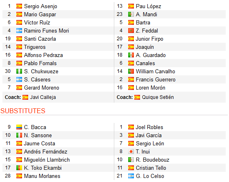This screenshot has height=182, width=229.
Task: Click Portugal flag beside William Carvalho
Action: tap(131, 71)
